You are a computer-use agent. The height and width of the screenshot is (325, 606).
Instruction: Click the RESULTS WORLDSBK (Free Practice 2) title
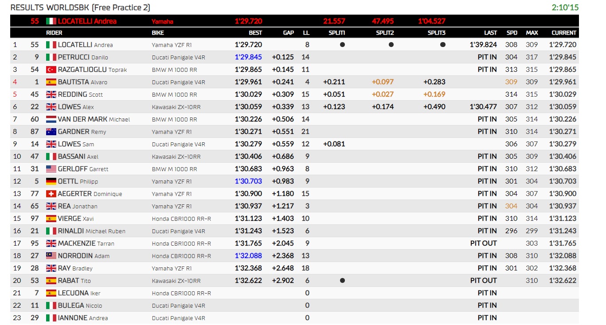click(80, 8)
